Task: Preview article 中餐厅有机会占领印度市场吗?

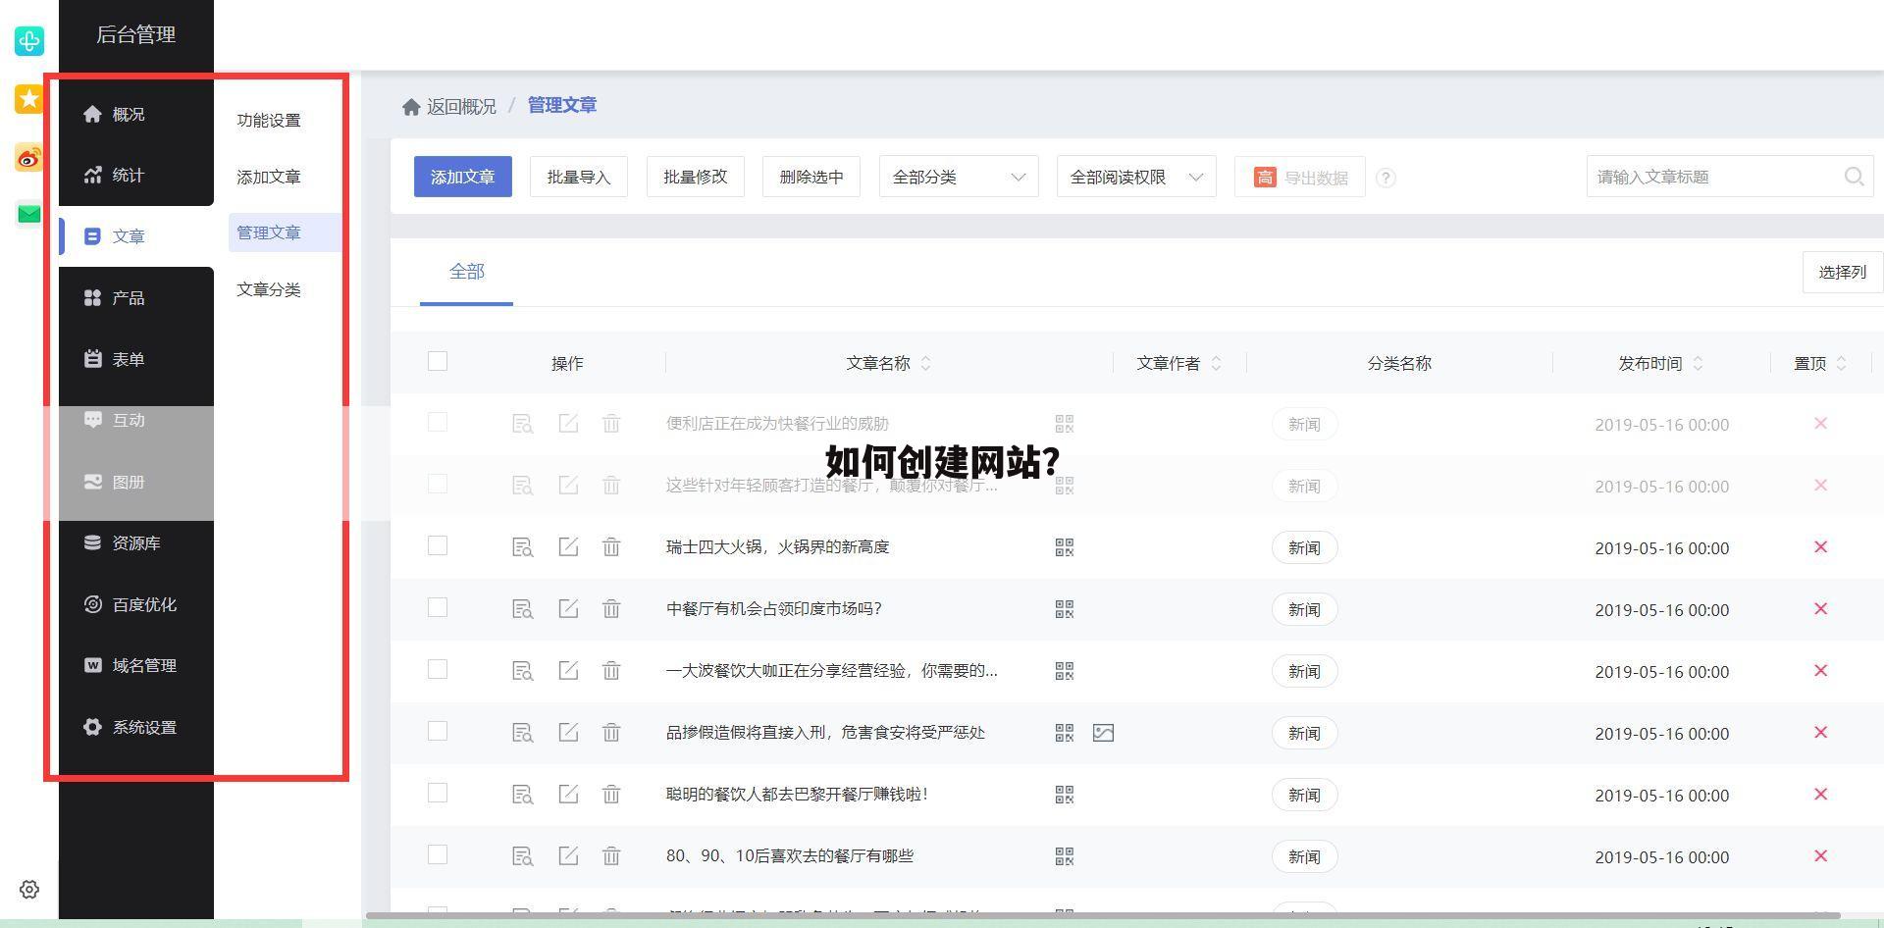Action: (523, 609)
